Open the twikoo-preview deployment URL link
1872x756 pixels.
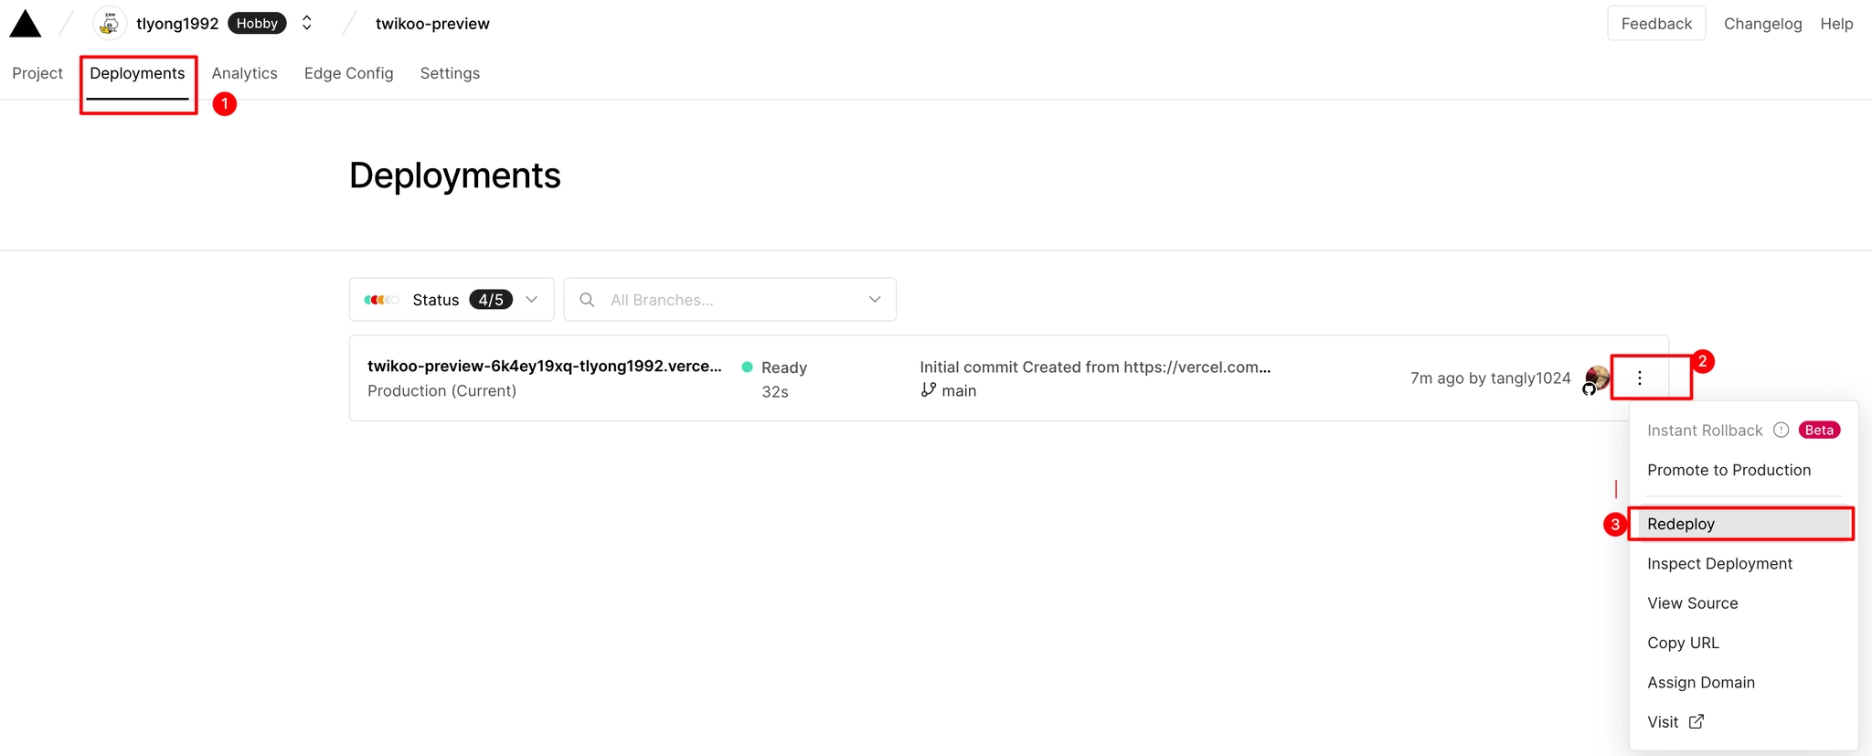coord(545,366)
